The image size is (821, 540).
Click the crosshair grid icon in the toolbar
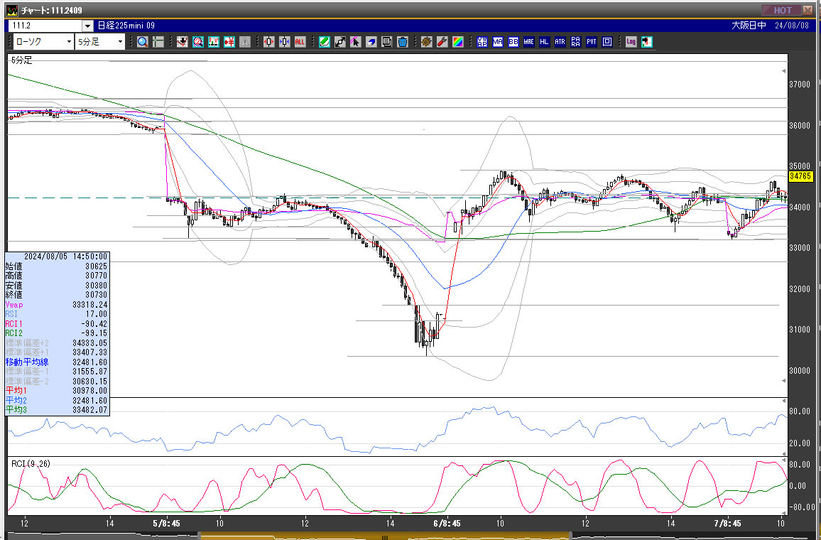click(x=158, y=42)
